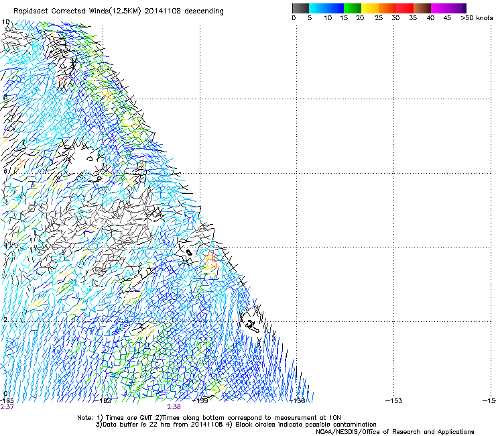Click the green 15-20 knots color segment
The height and width of the screenshot is (436, 496).
[x=353, y=8]
